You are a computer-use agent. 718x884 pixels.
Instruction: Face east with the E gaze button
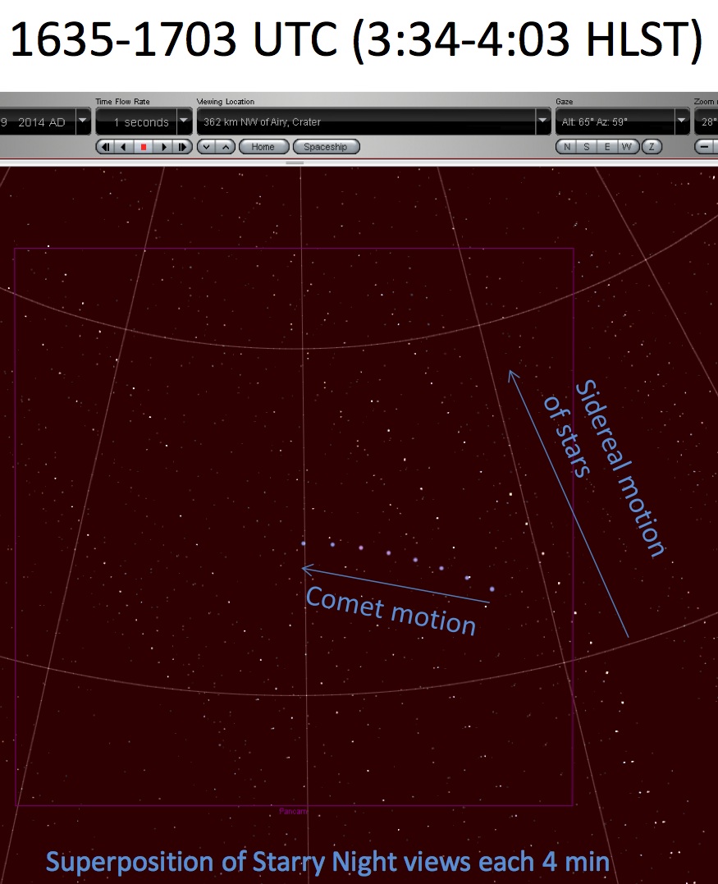[x=607, y=147]
